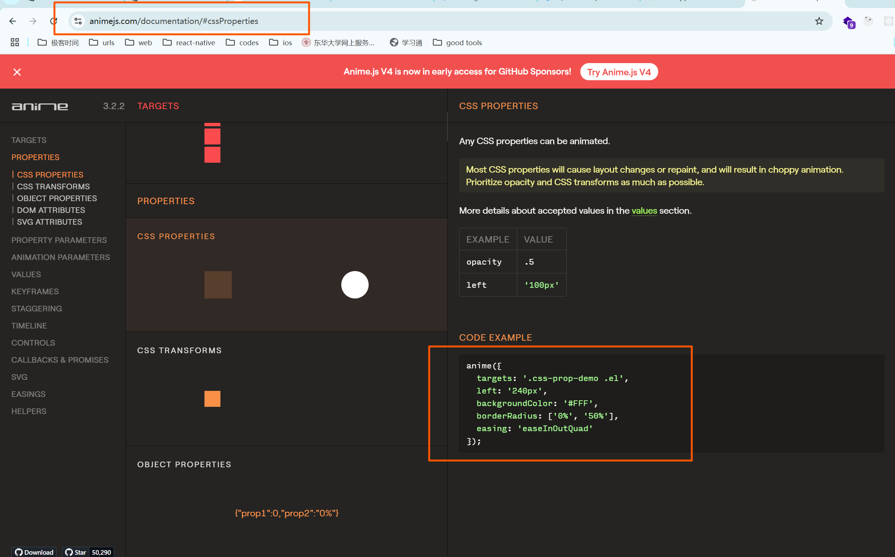This screenshot has width=895, height=557.
Task: View site information icon in address bar
Action: click(x=78, y=21)
